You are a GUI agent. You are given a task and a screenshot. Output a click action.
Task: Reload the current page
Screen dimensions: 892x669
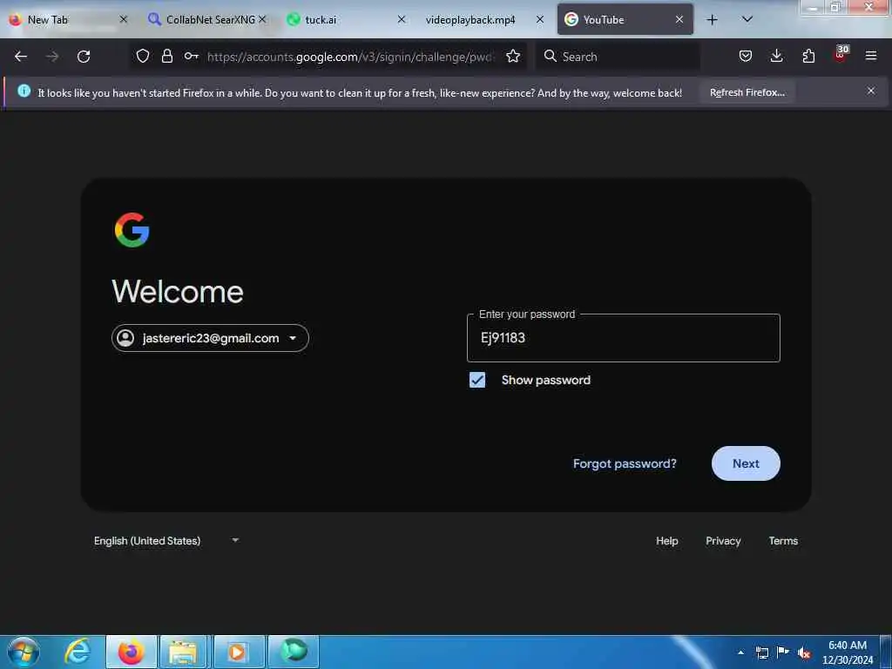pyautogui.click(x=84, y=57)
